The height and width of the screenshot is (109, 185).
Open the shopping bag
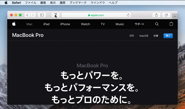[171, 24]
